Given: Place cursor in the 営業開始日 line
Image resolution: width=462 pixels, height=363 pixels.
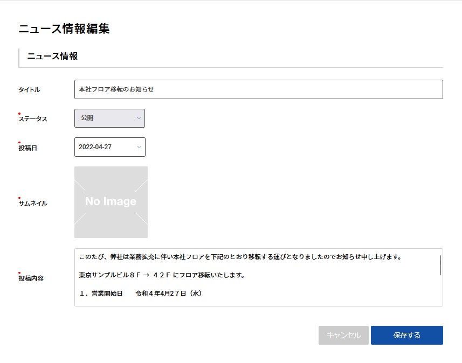Looking at the screenshot, I should click(140, 294).
